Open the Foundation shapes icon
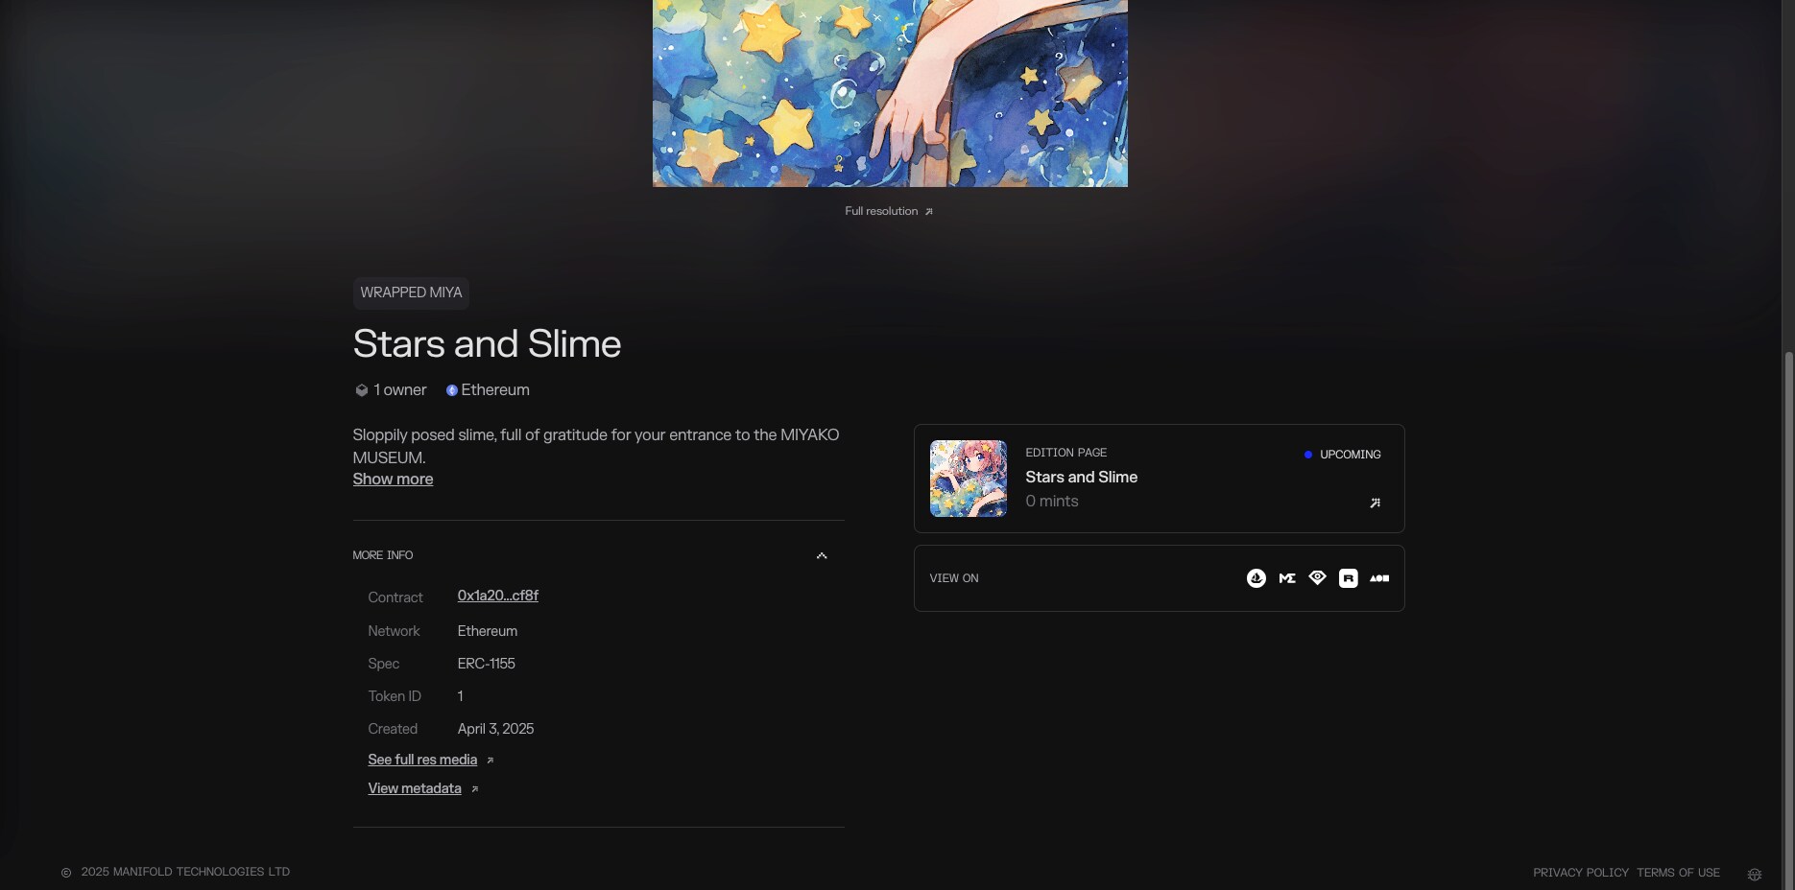 tap(1379, 578)
